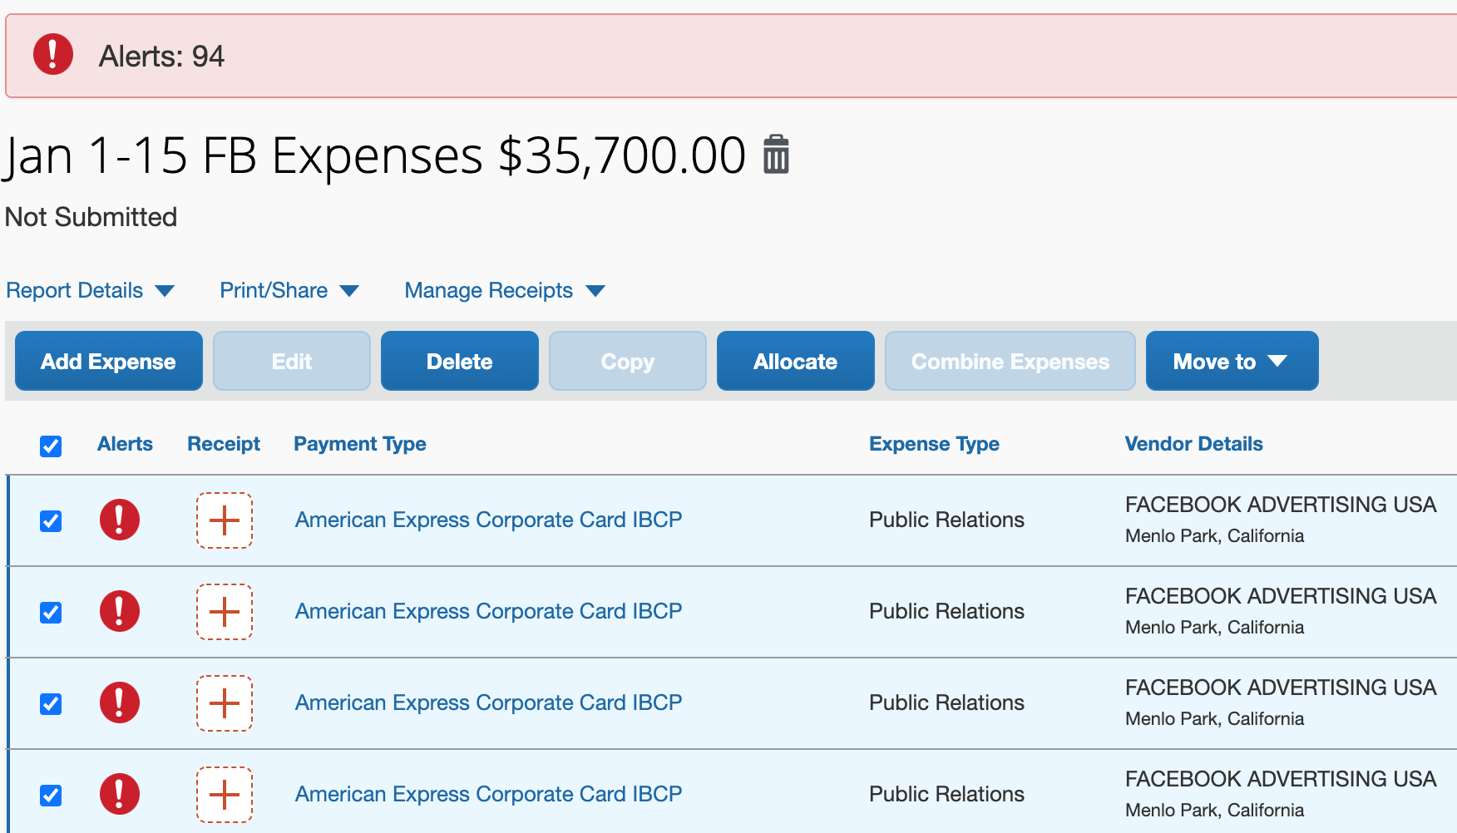Click the first row's red alert icon

[x=120, y=520]
